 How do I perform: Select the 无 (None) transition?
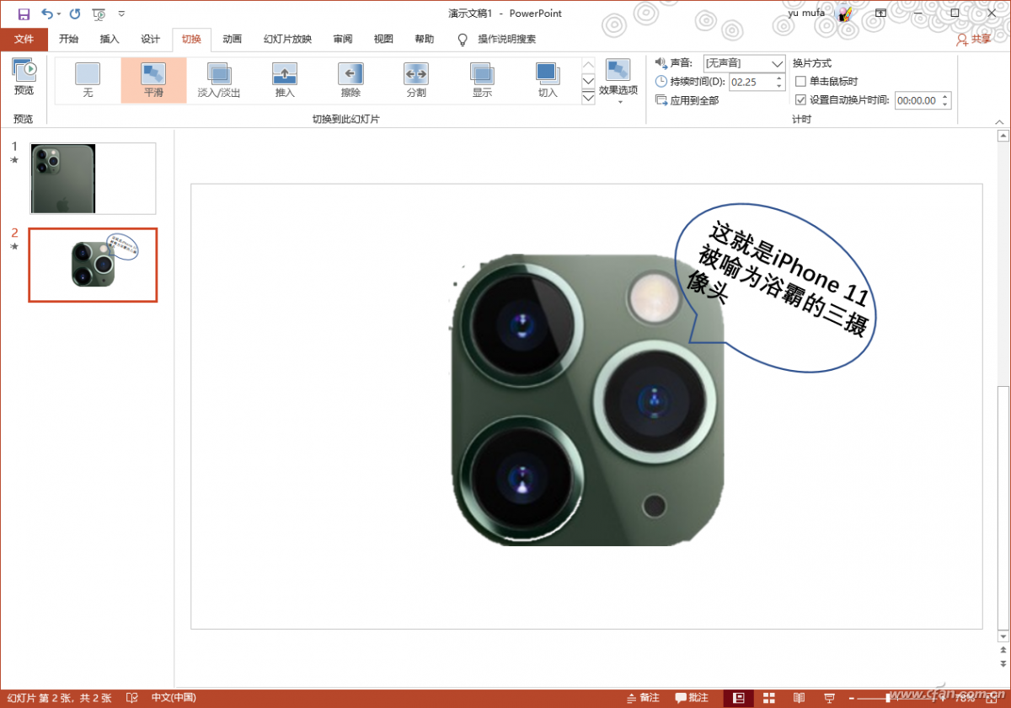(88, 80)
